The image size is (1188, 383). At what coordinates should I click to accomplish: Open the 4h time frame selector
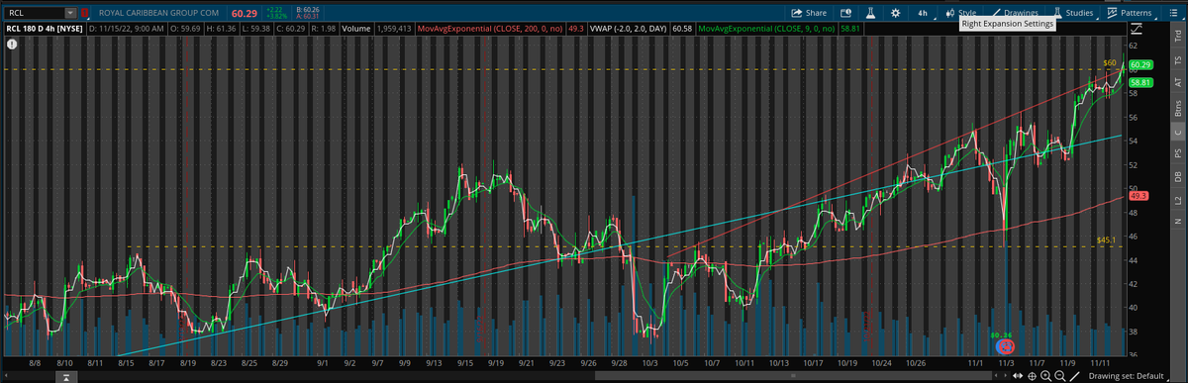pyautogui.click(x=923, y=13)
